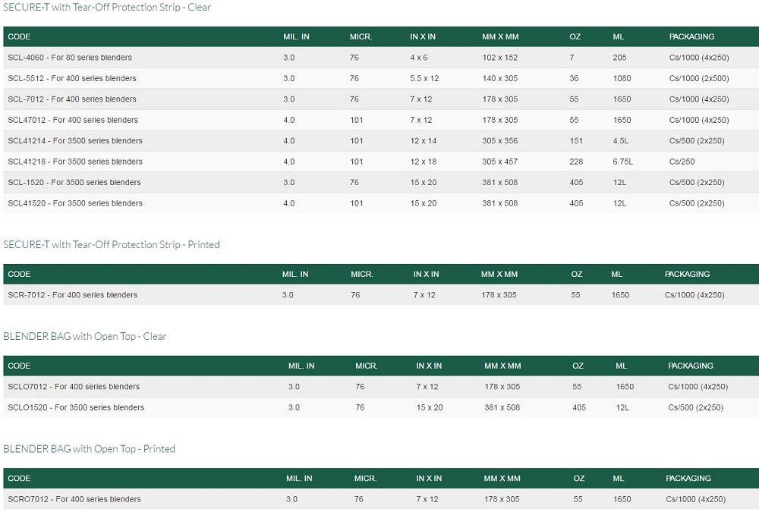Click the "228" OZ cell
Image resolution: width=759 pixels, height=512 pixels.
pyautogui.click(x=576, y=162)
